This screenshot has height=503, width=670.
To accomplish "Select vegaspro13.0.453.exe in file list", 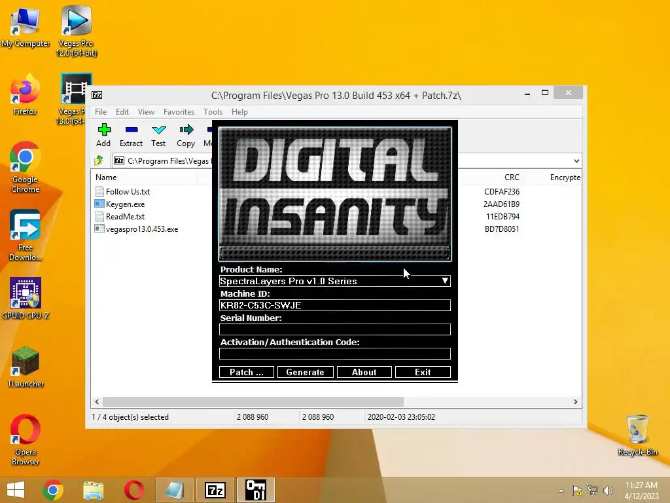I will pos(142,229).
